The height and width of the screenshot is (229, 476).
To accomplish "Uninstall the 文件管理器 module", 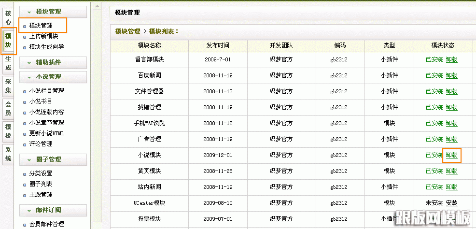I will point(451,91).
